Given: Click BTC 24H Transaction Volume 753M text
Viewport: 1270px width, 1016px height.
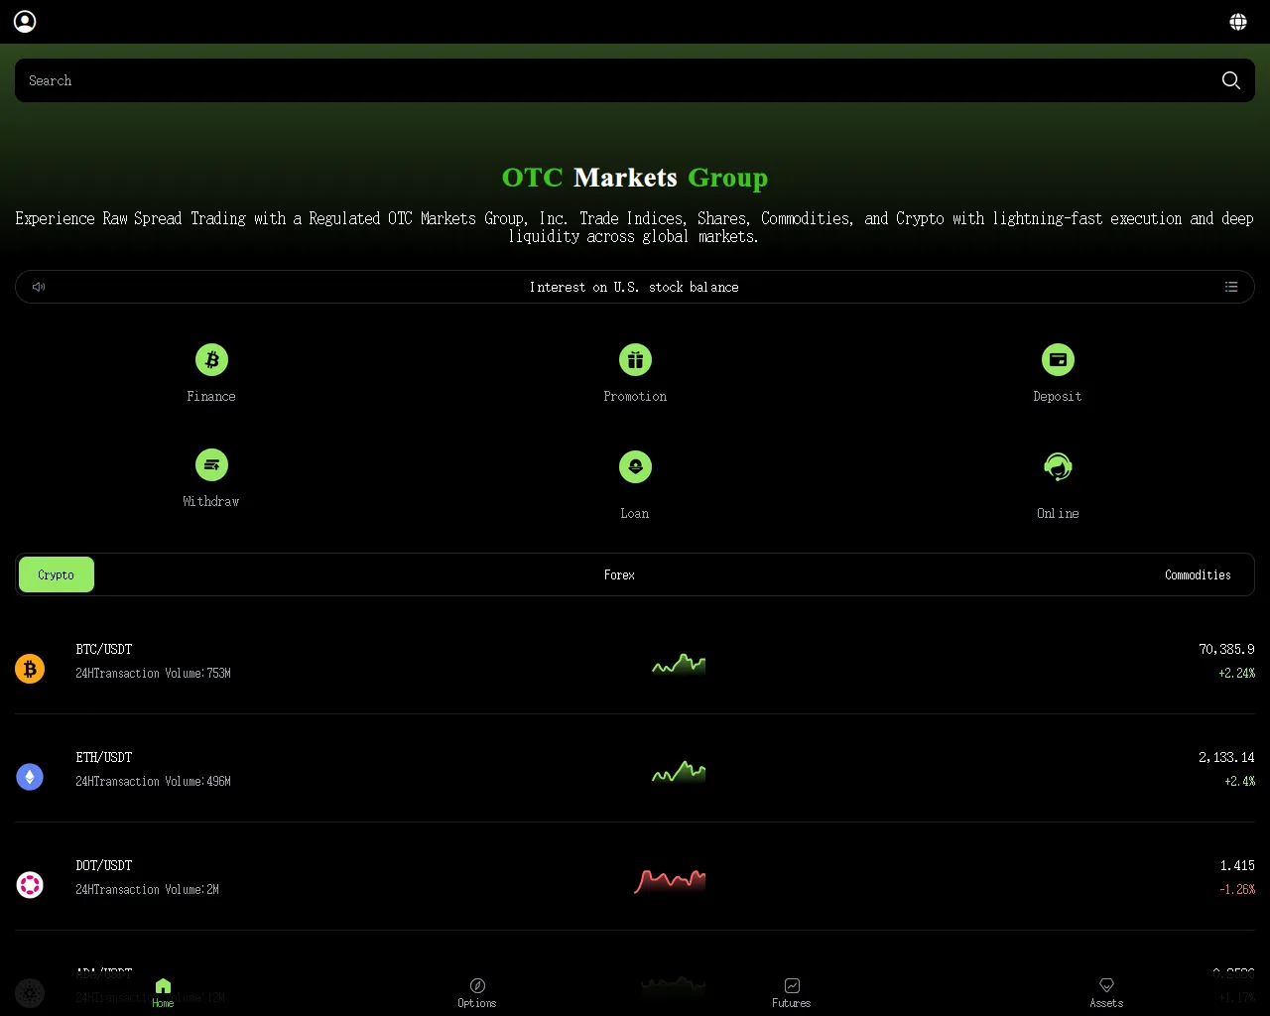Looking at the screenshot, I should 153,673.
